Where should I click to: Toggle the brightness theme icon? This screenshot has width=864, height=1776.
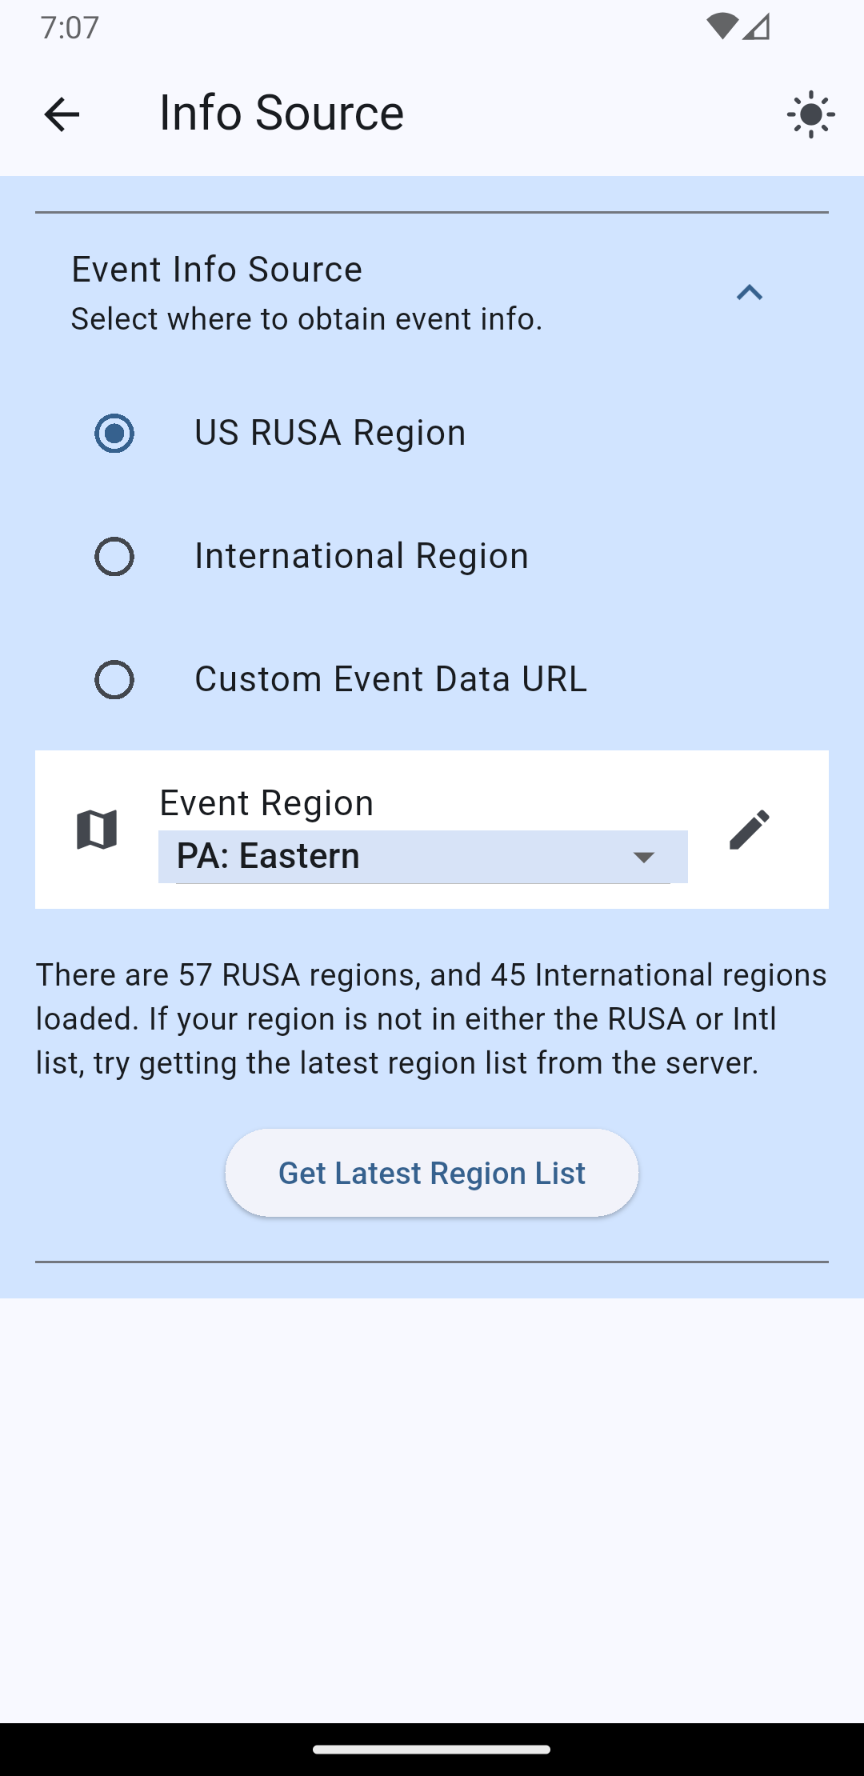(x=810, y=114)
